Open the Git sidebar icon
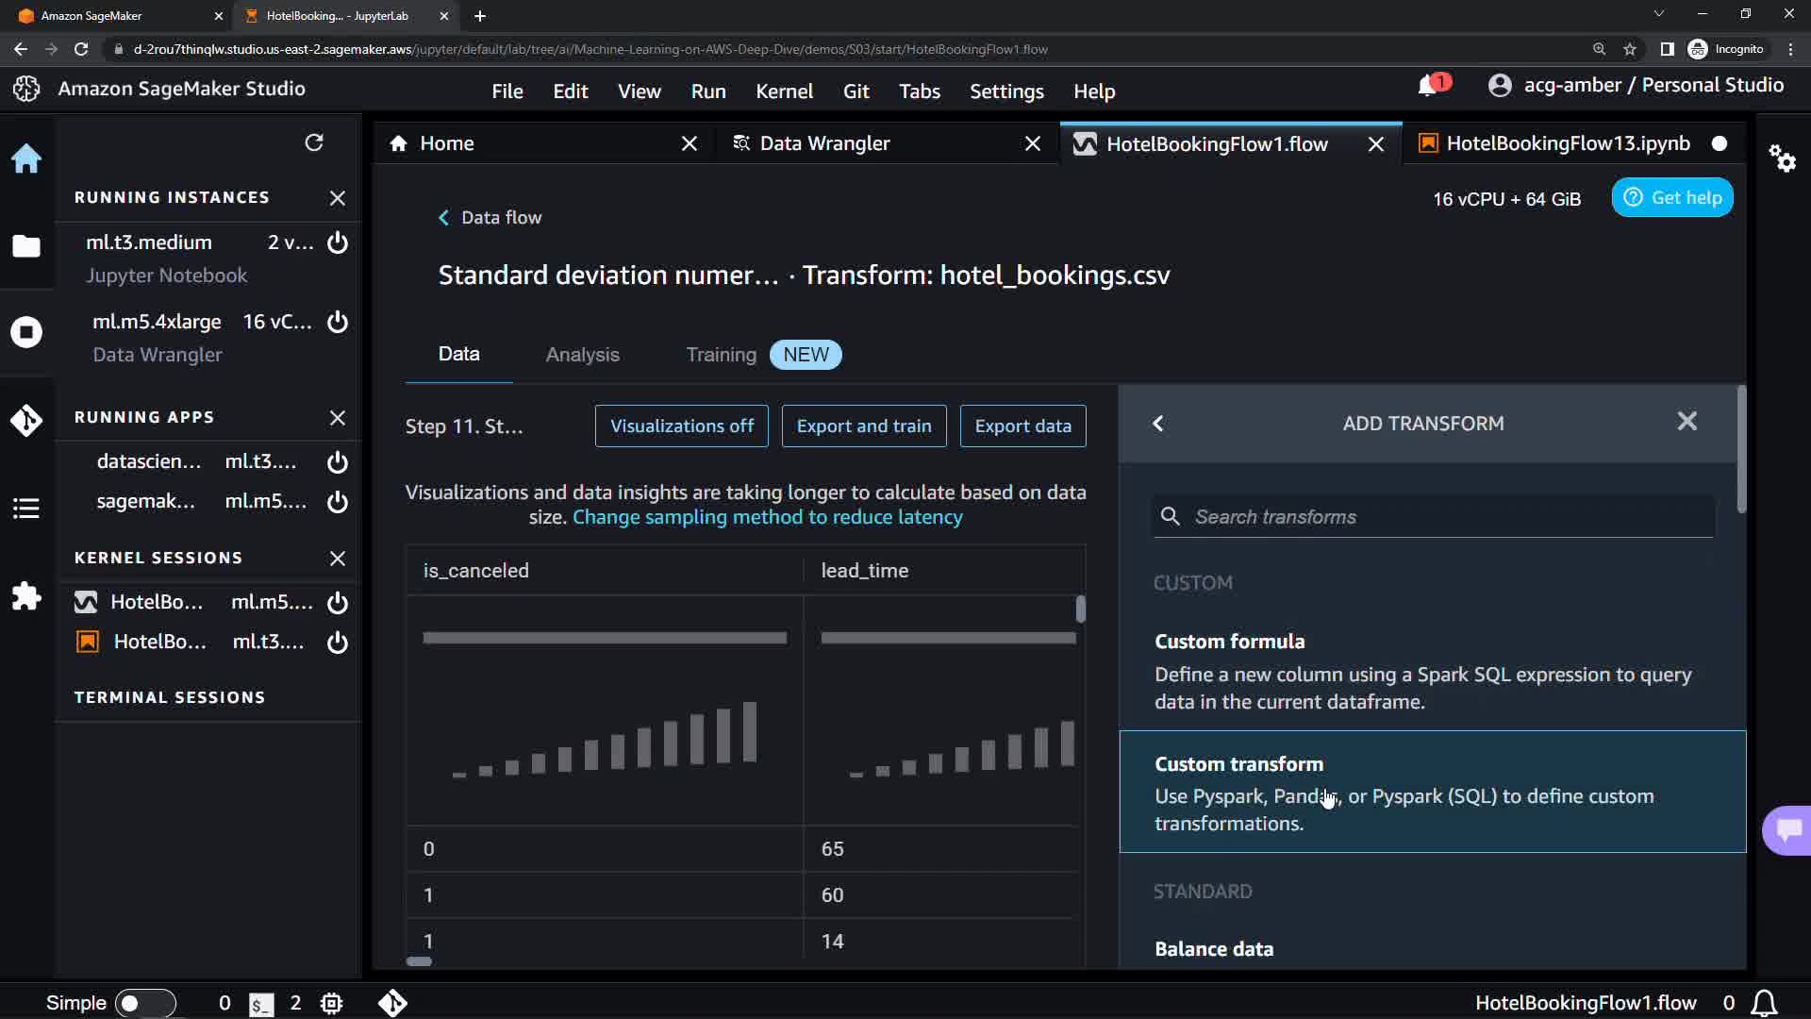The height and width of the screenshot is (1019, 1811). click(x=26, y=420)
